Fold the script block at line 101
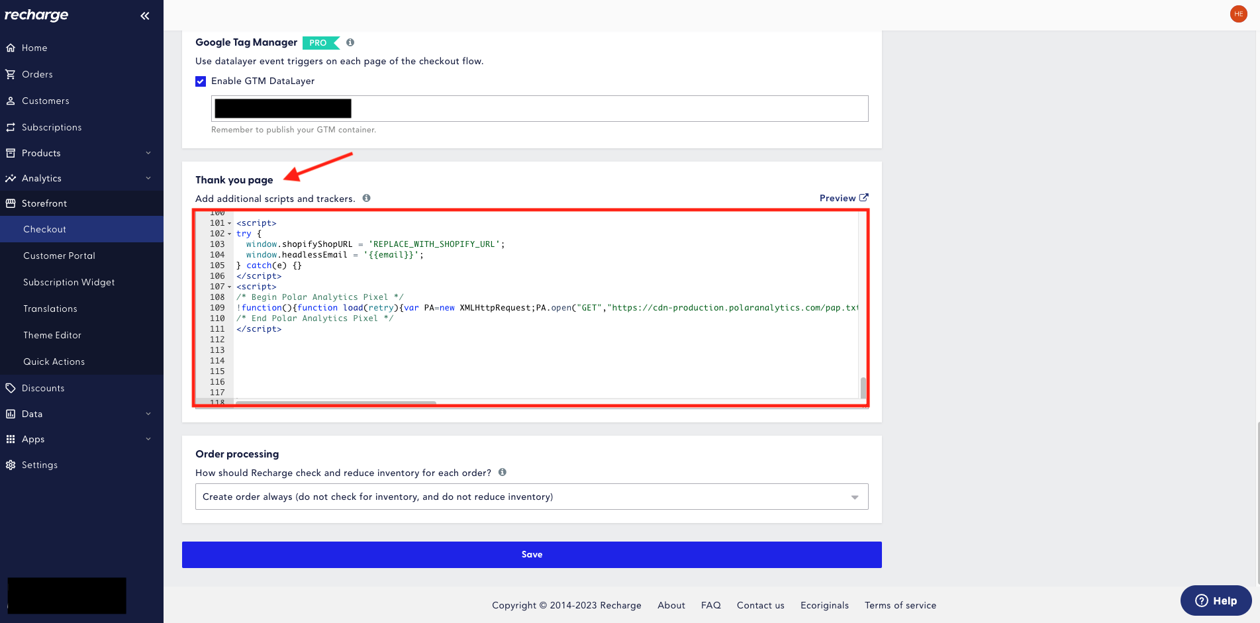This screenshot has height=623, width=1260. (230, 223)
